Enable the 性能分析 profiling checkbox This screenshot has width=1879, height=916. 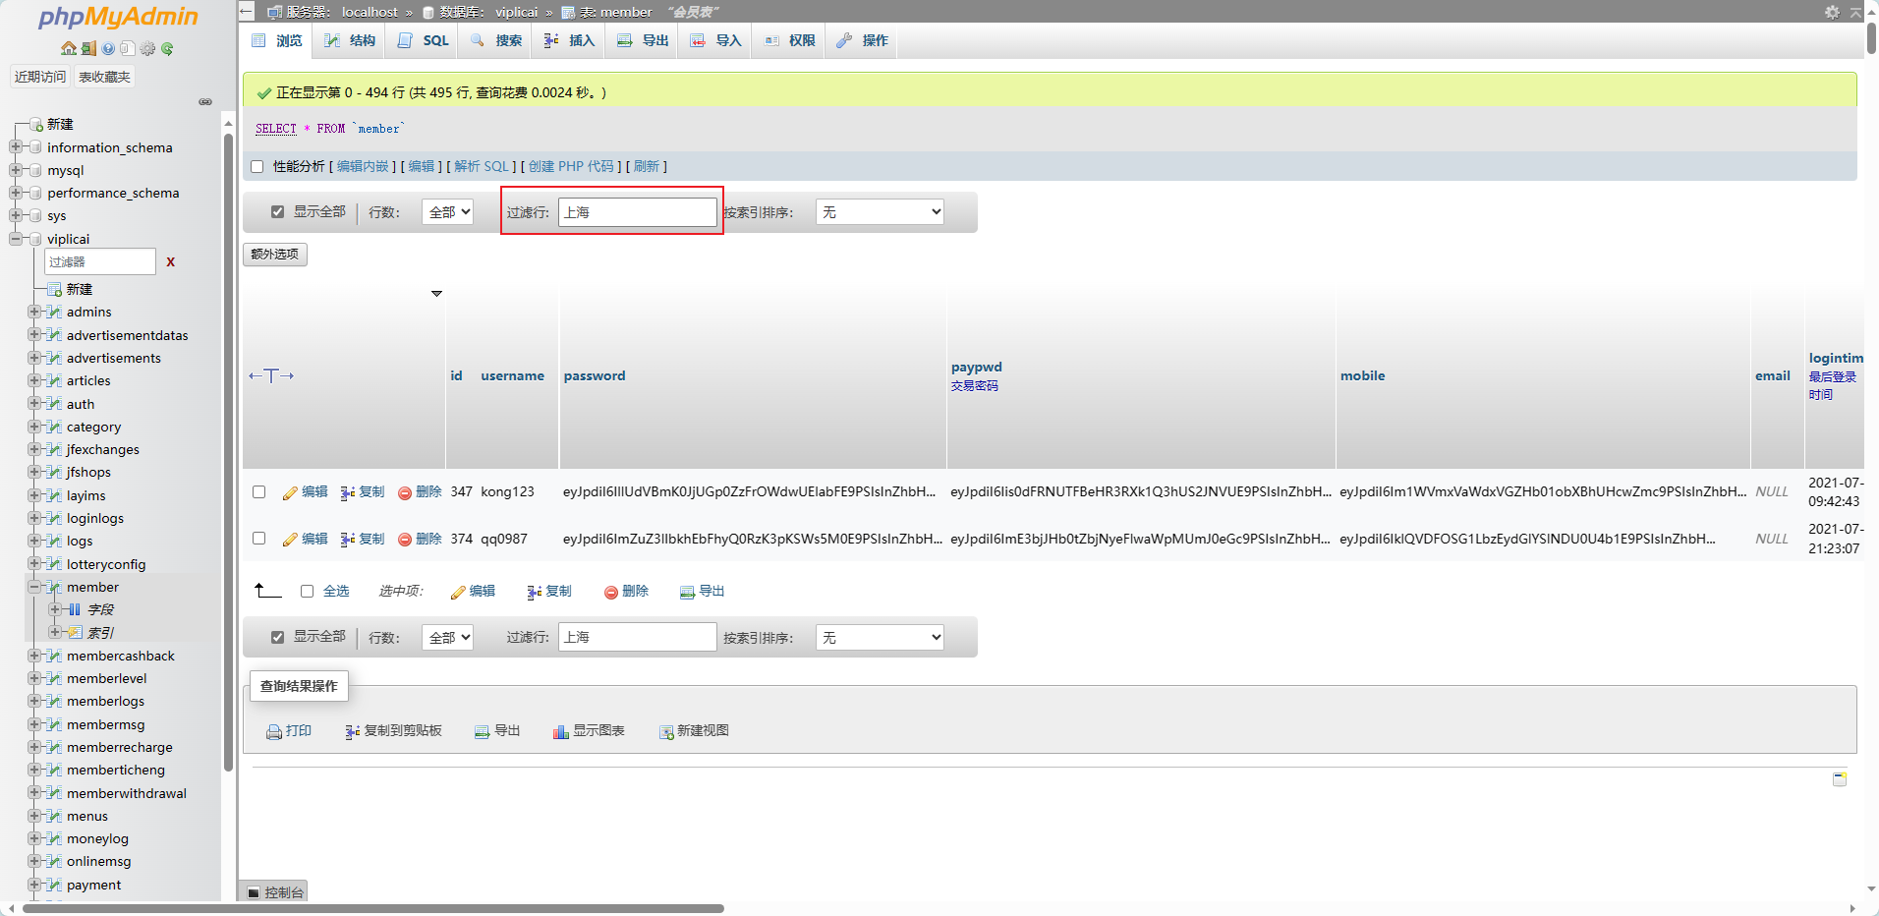click(x=257, y=167)
